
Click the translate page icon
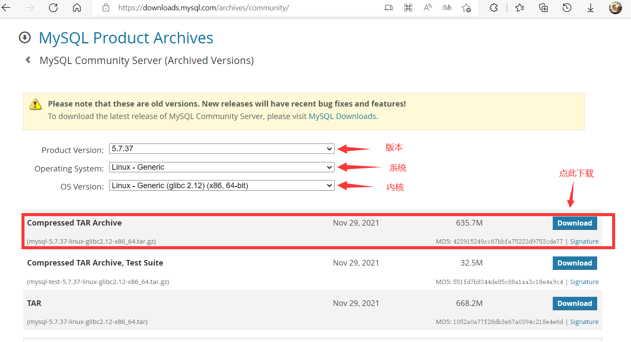(447, 8)
